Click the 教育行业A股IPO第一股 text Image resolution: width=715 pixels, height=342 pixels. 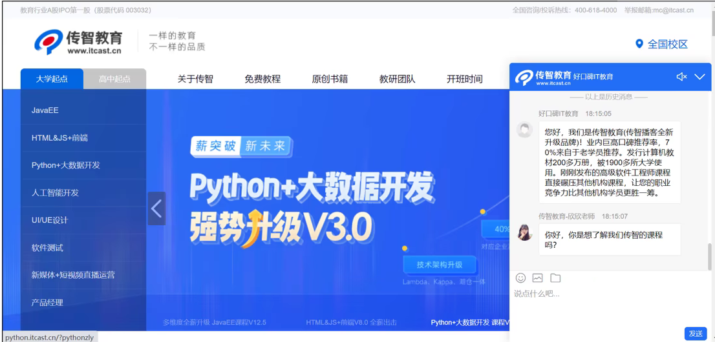(86, 10)
